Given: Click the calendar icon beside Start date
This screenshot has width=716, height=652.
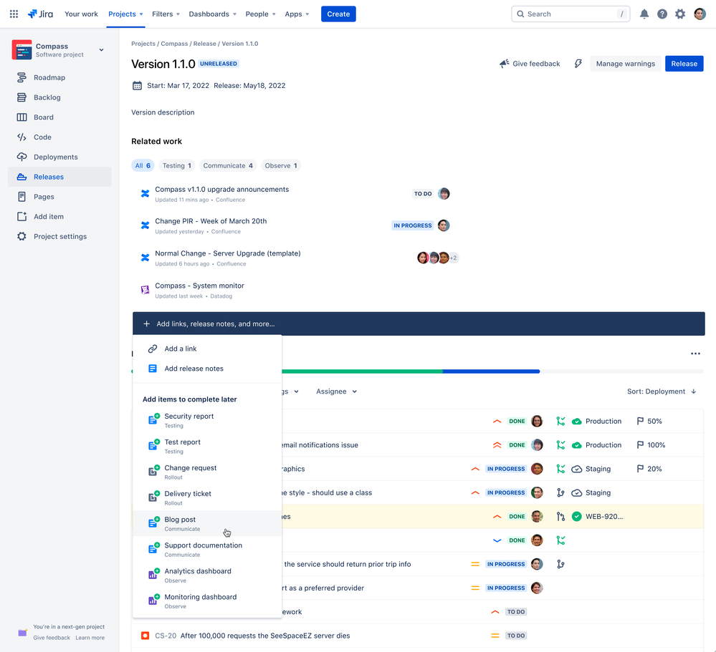Looking at the screenshot, I should pos(137,85).
